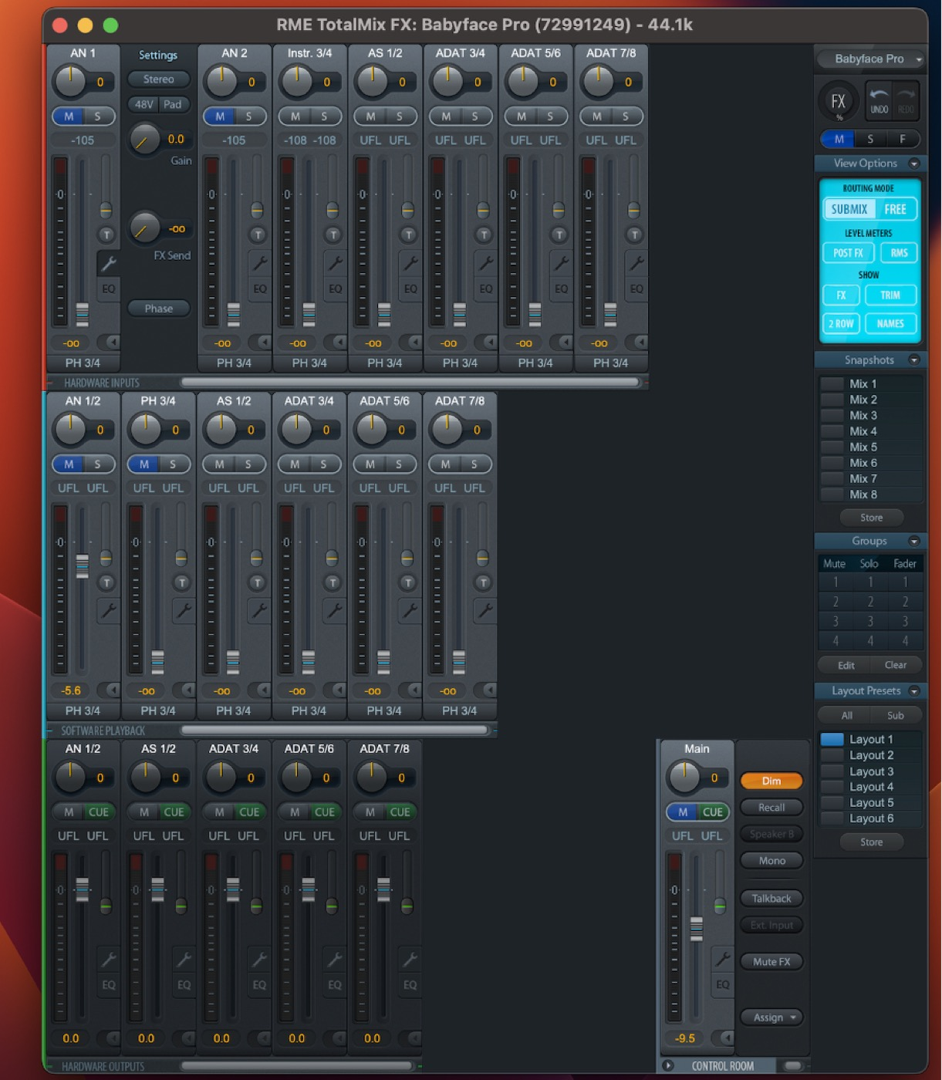Click the Hardware Inputs horizontal scrollbar

point(410,382)
